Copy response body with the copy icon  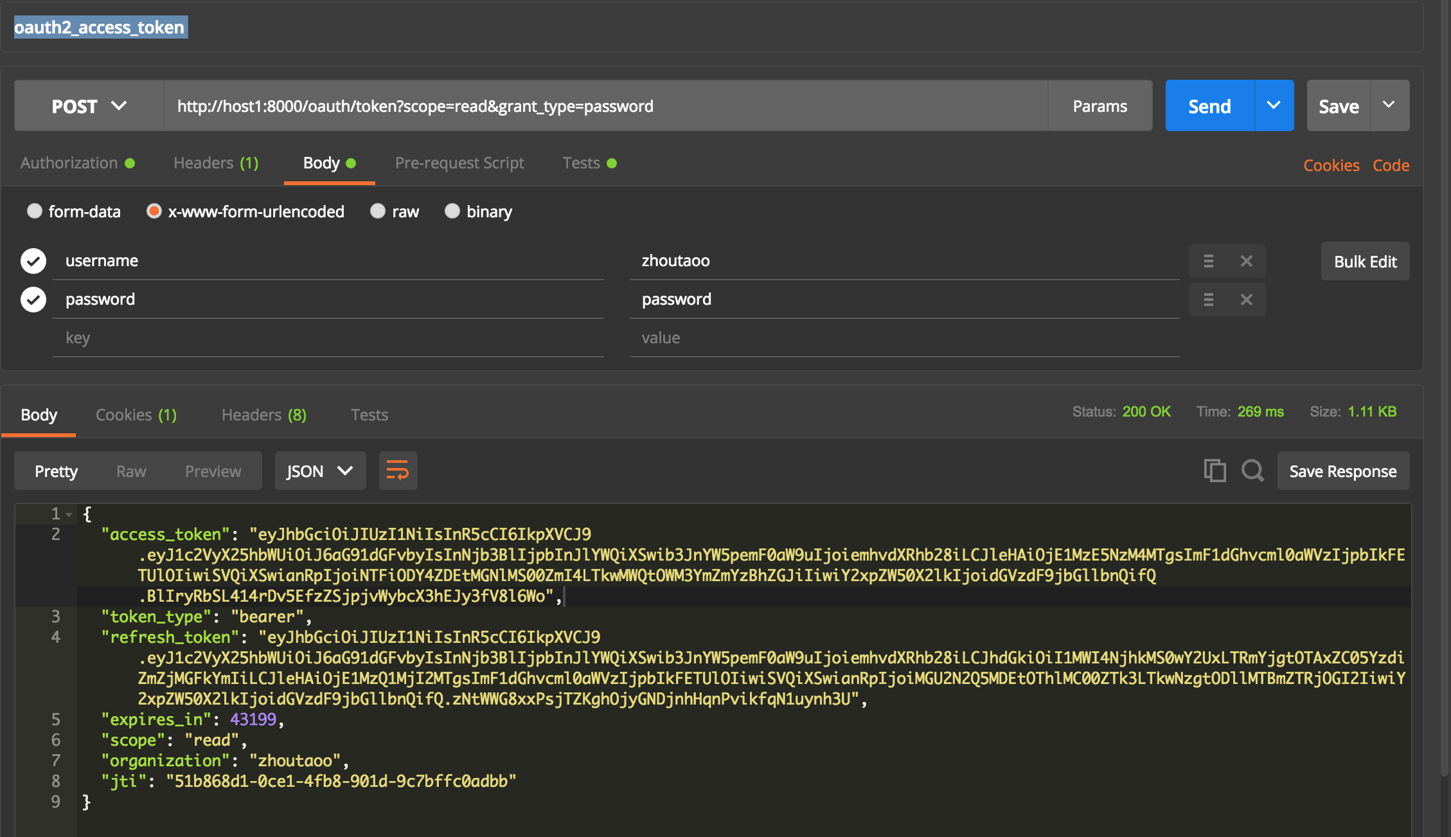[x=1214, y=471]
